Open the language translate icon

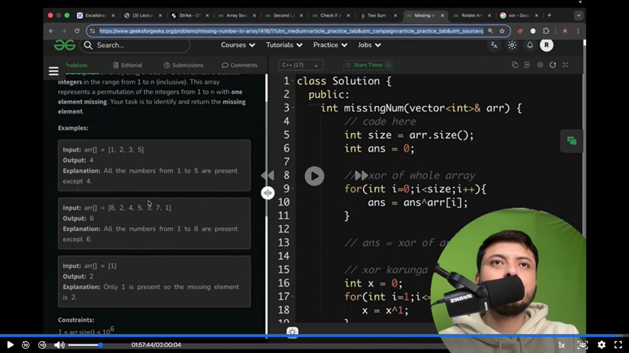pyautogui.click(x=494, y=45)
